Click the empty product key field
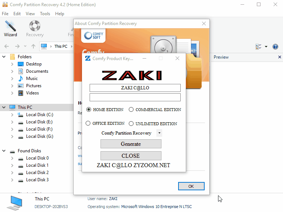Screen dimensions: 283x212 pyautogui.click(x=135, y=97)
